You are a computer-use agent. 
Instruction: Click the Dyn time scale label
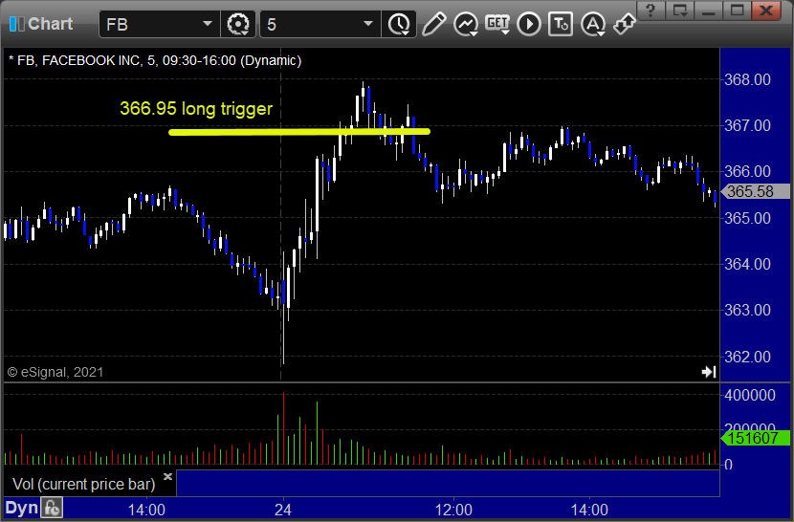[x=22, y=508]
